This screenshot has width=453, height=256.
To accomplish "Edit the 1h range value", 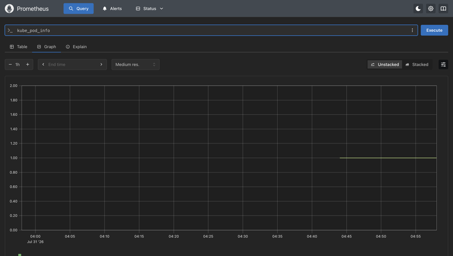I will [x=18, y=65].
